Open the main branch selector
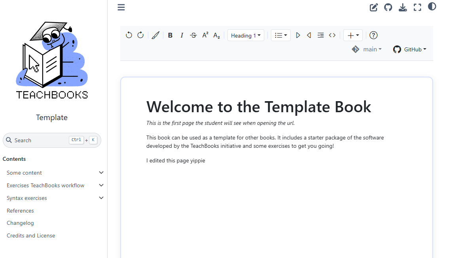This screenshot has width=460, height=258. pyautogui.click(x=367, y=49)
